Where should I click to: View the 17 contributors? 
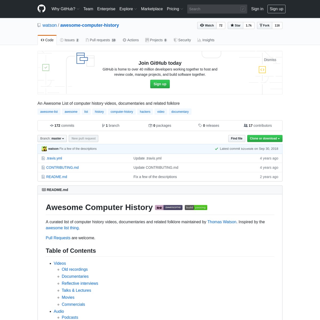pos(258,126)
